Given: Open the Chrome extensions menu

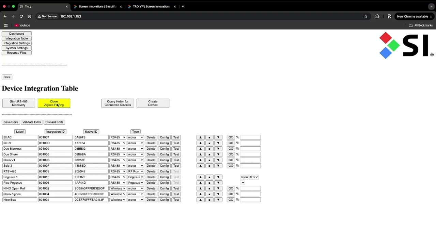Looking at the screenshot, I should pyautogui.click(x=377, y=16).
